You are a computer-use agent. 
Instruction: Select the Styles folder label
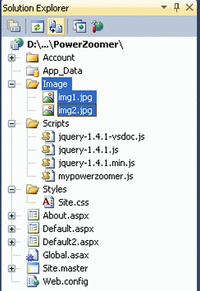coord(55,189)
